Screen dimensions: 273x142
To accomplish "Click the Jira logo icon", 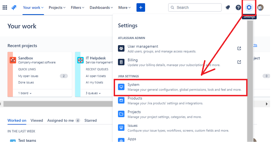I will coord(14,7).
